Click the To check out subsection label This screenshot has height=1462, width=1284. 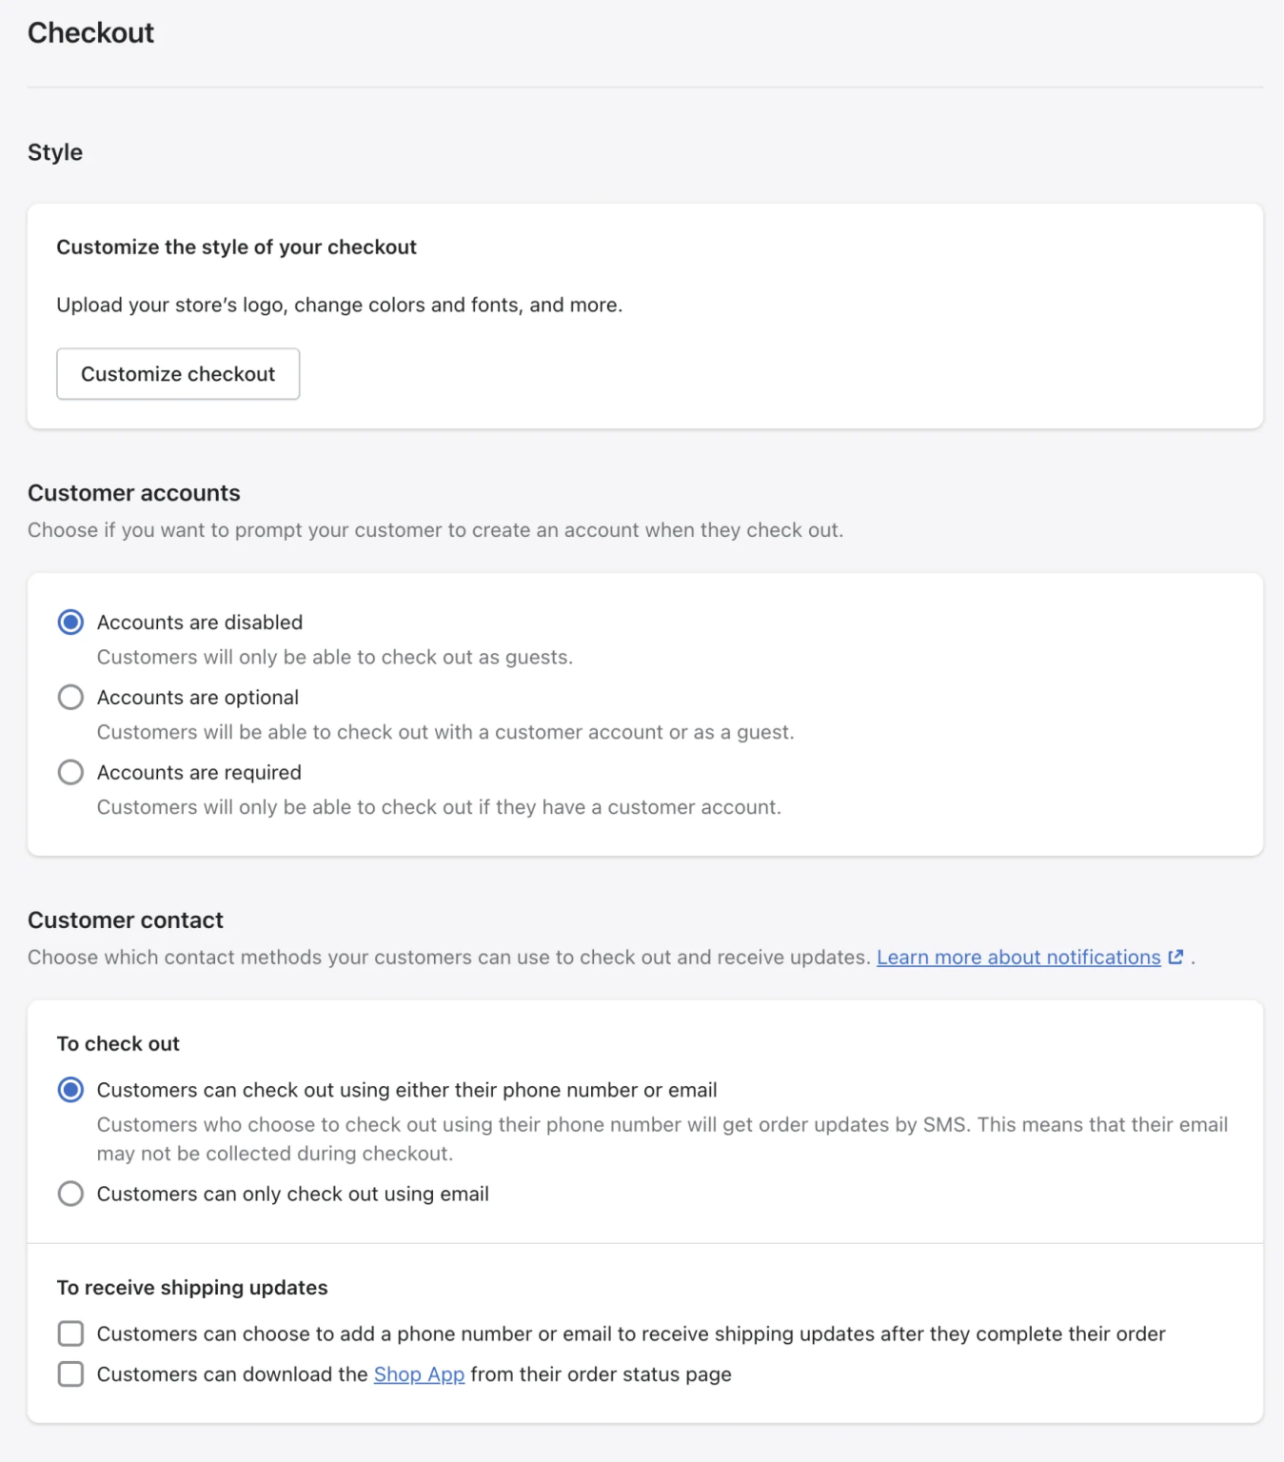tap(117, 1043)
